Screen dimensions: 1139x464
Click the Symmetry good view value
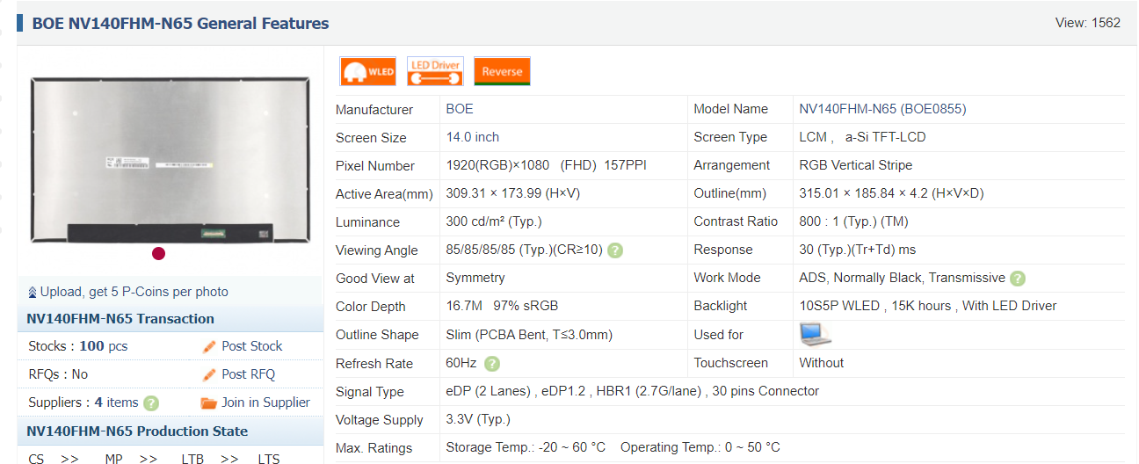pyautogui.click(x=475, y=278)
